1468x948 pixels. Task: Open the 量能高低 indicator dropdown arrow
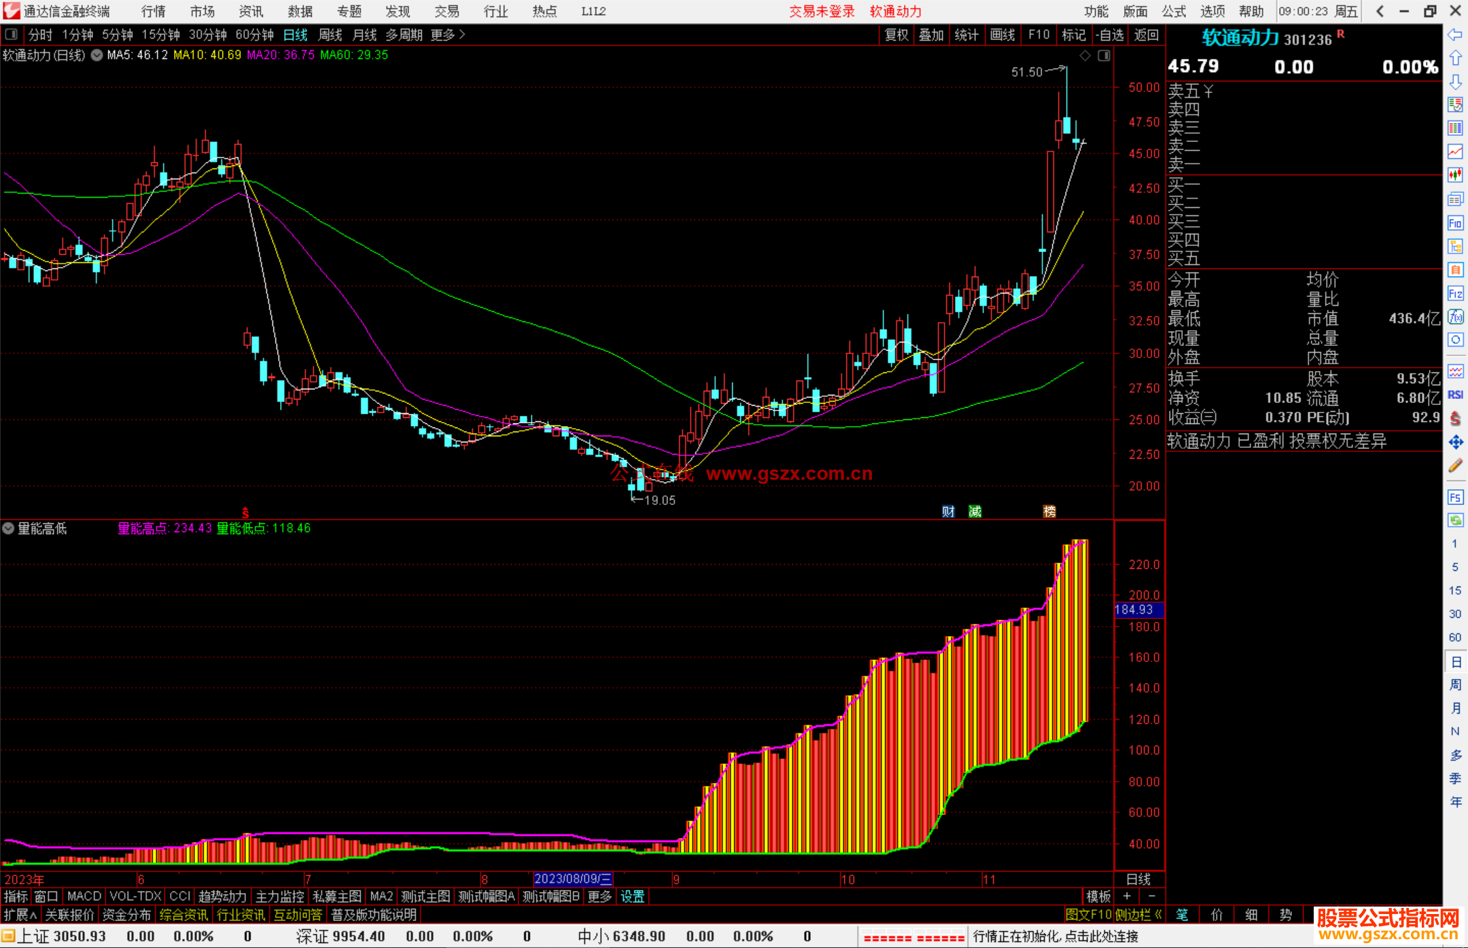8,528
